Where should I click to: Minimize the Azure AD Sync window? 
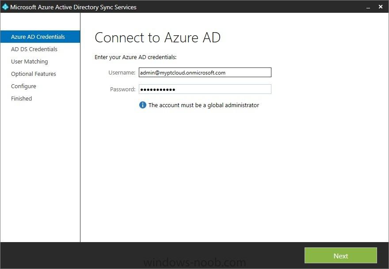coord(368,7)
